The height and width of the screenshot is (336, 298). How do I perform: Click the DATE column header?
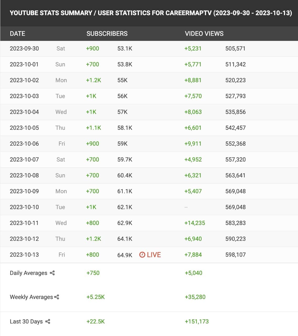[18, 34]
